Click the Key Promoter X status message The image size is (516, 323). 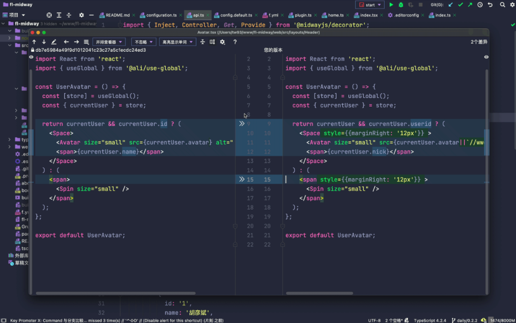(x=117, y=320)
